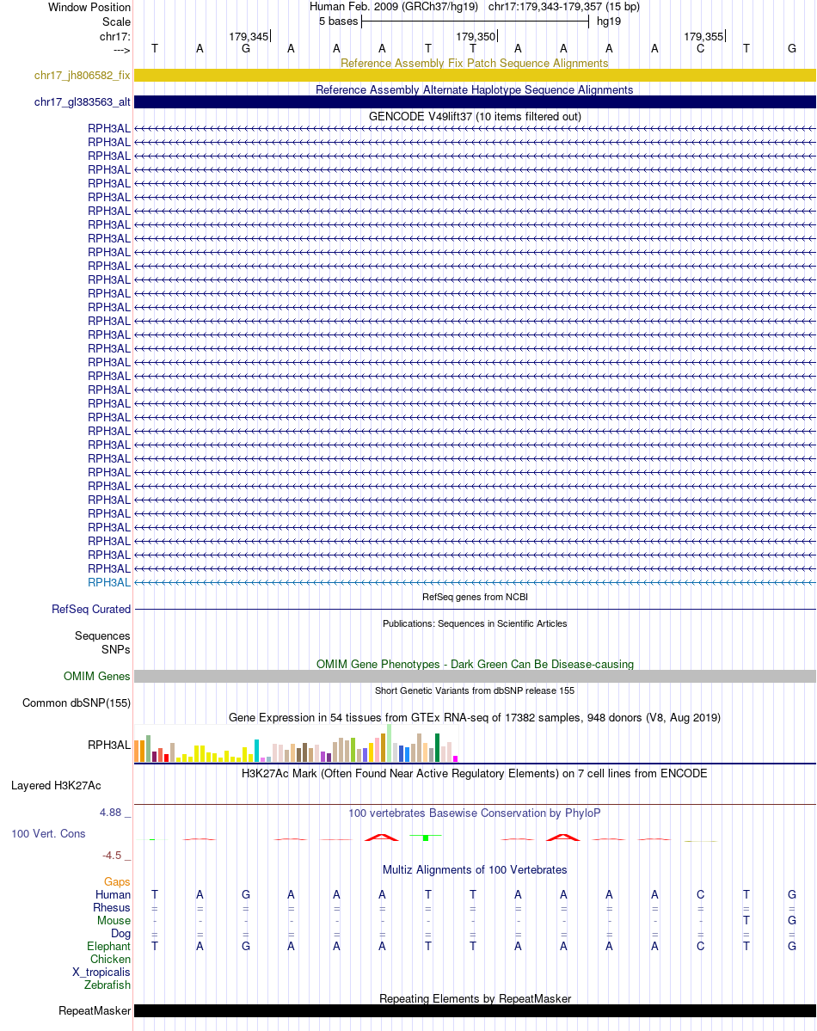Image resolution: width=817 pixels, height=1031 pixels.
Task: Open the OMIM Gene Phenotypes track title
Action: 475,664
